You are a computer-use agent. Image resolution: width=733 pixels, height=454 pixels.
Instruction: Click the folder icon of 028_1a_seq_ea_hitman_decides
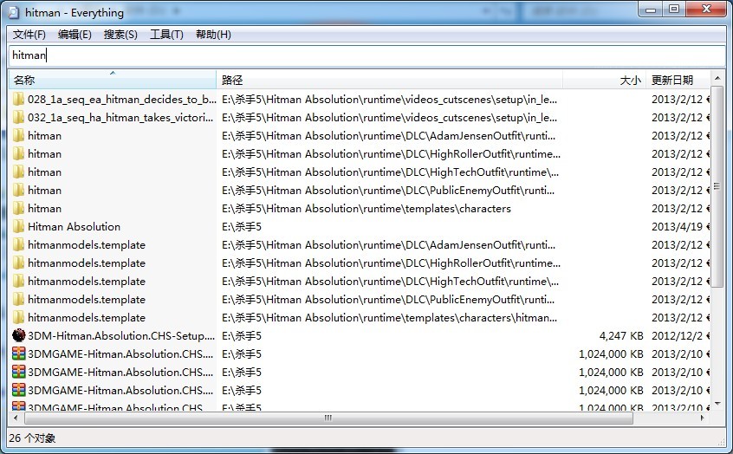[x=19, y=99]
